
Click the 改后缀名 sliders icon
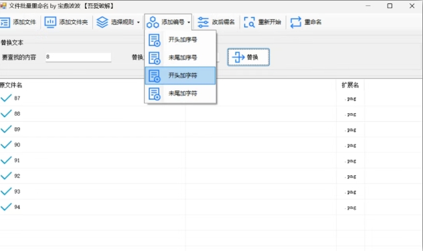tap(203, 22)
